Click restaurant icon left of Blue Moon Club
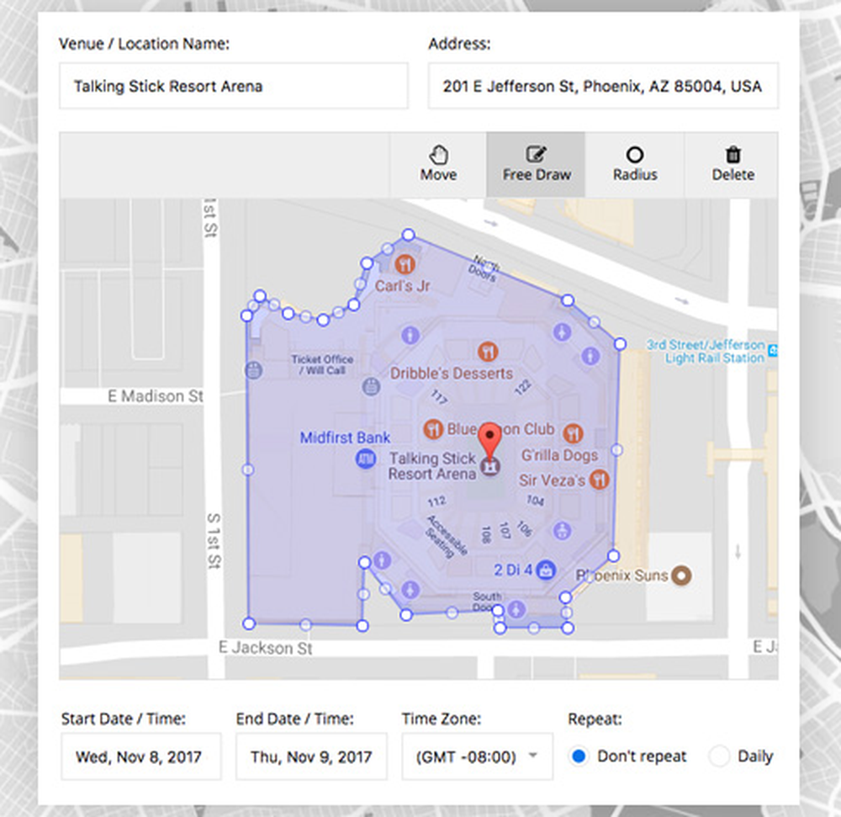The height and width of the screenshot is (817, 841). [433, 428]
